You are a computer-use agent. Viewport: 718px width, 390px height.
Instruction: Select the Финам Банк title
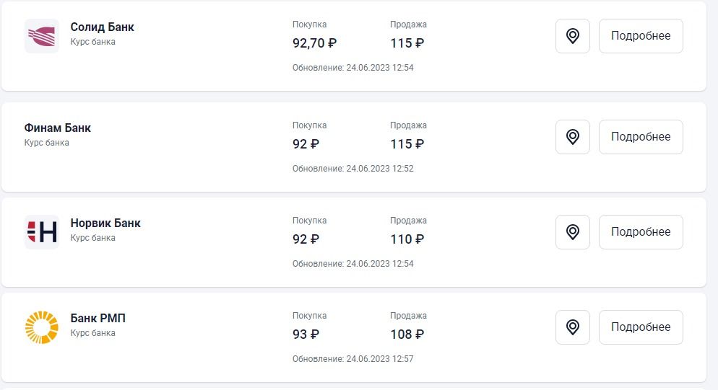point(58,128)
